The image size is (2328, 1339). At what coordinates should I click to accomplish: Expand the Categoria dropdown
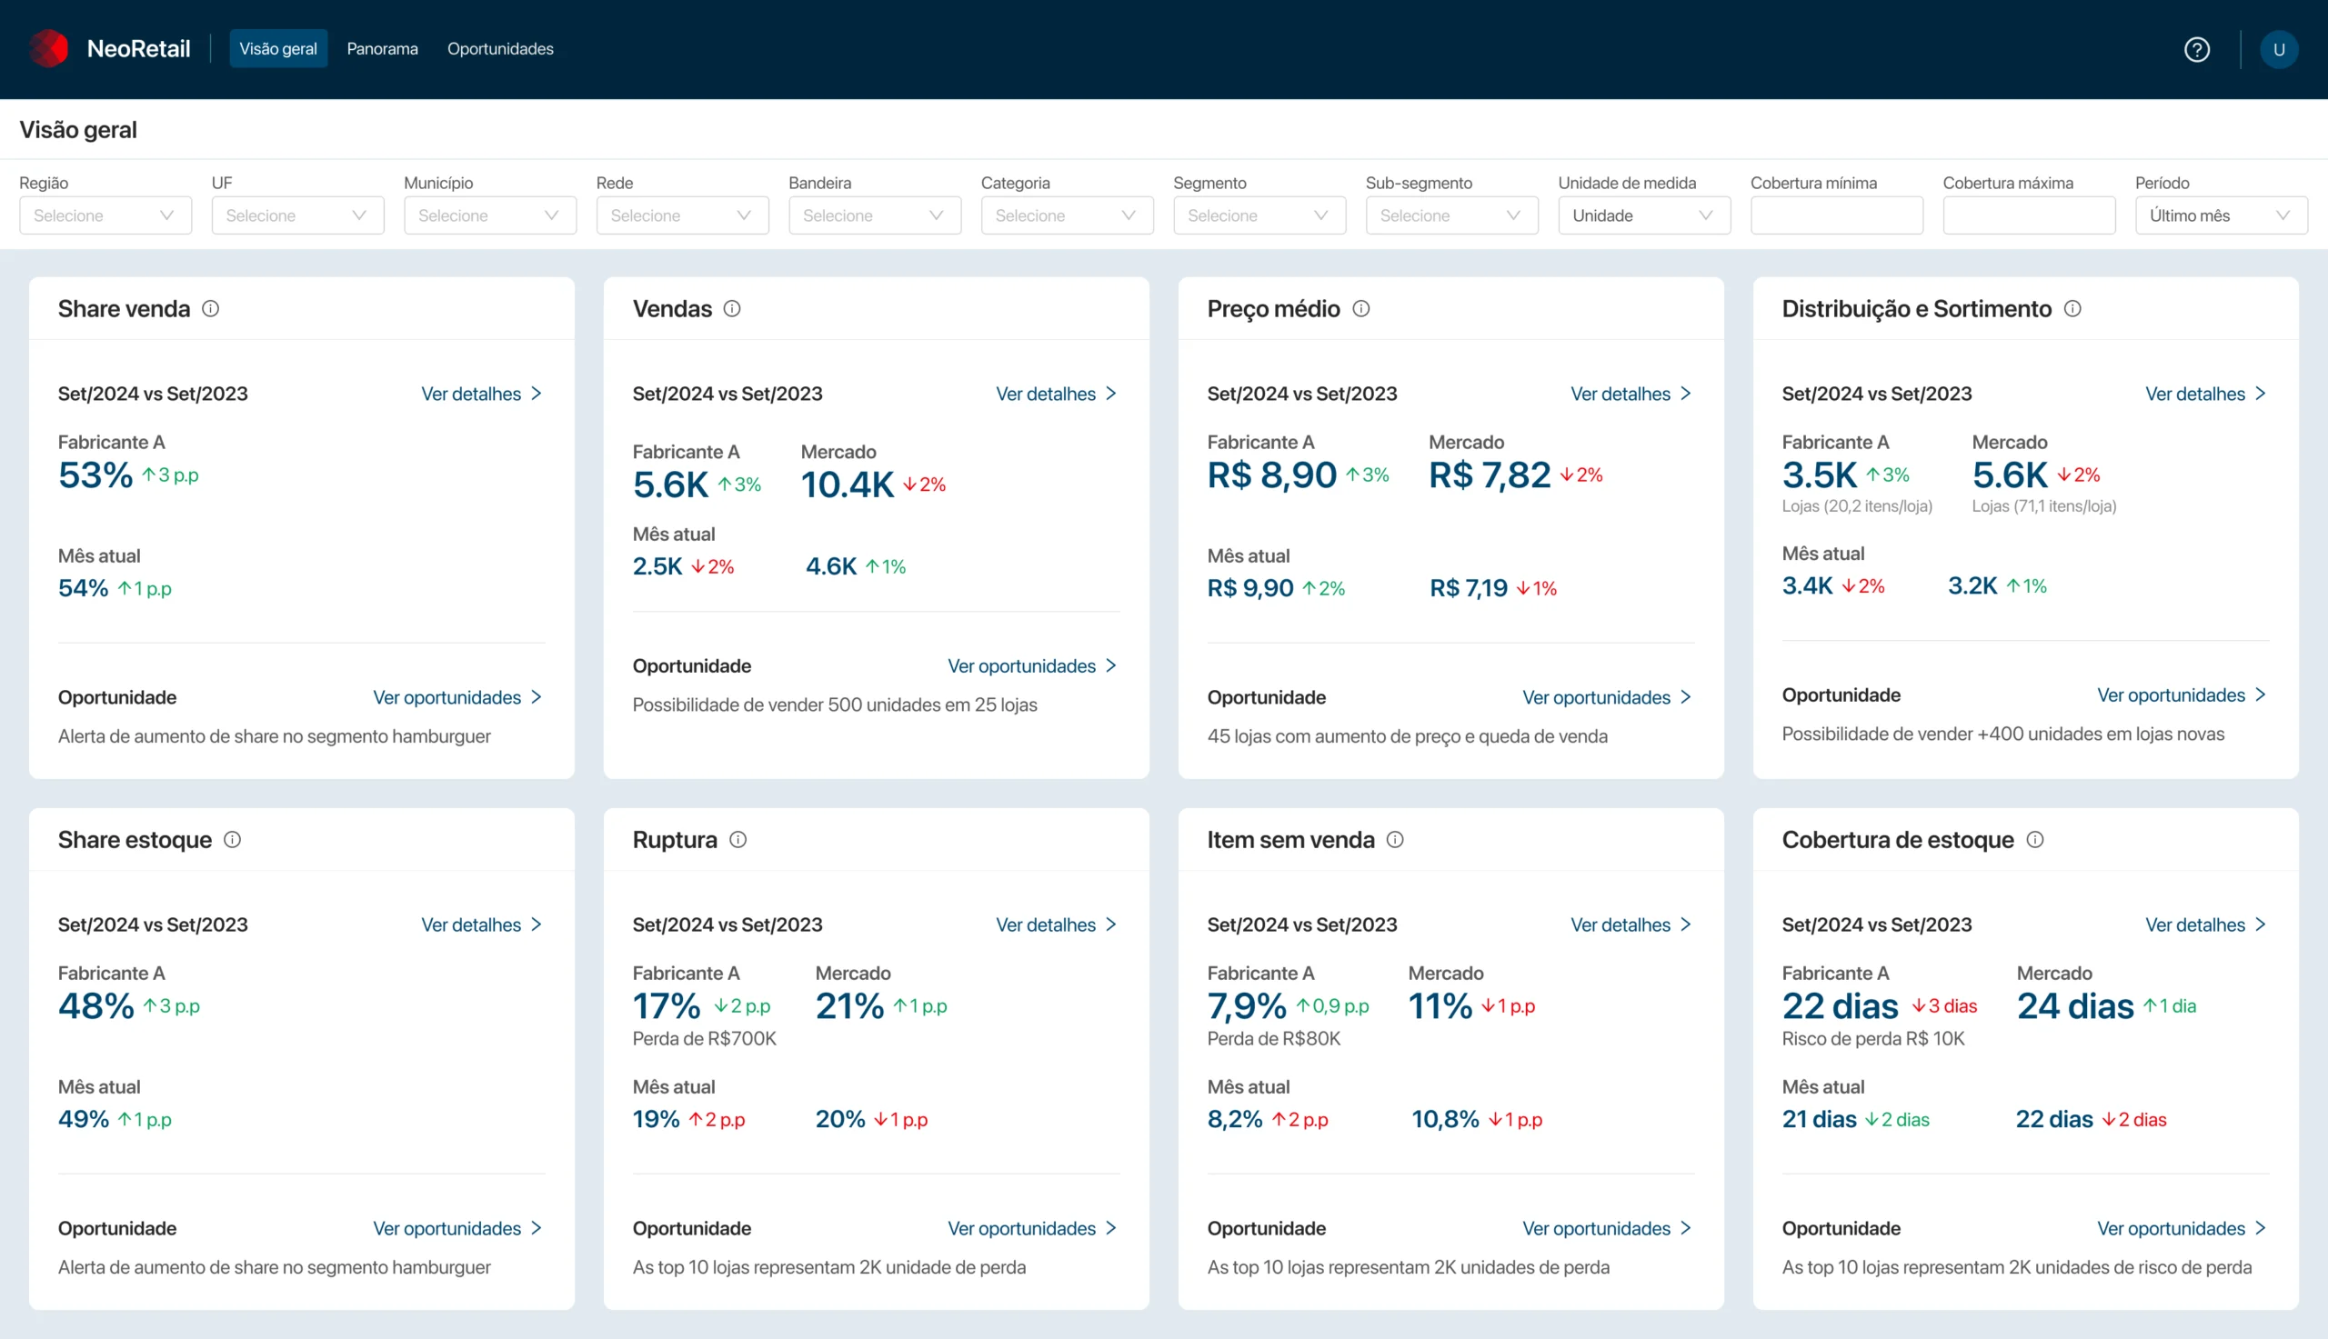point(1067,215)
